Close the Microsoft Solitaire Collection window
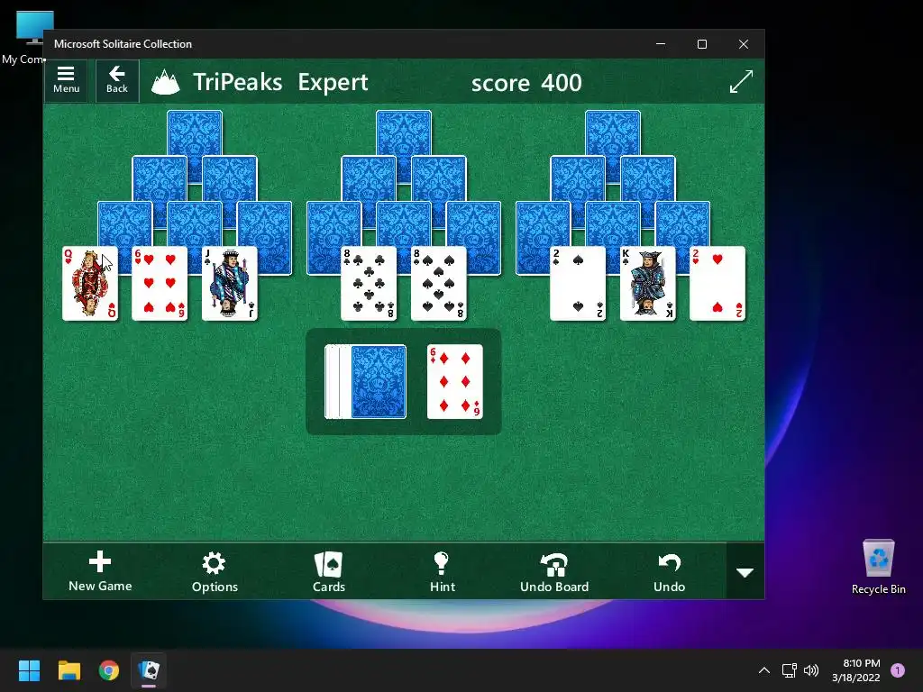This screenshot has height=692, width=923. tap(744, 44)
